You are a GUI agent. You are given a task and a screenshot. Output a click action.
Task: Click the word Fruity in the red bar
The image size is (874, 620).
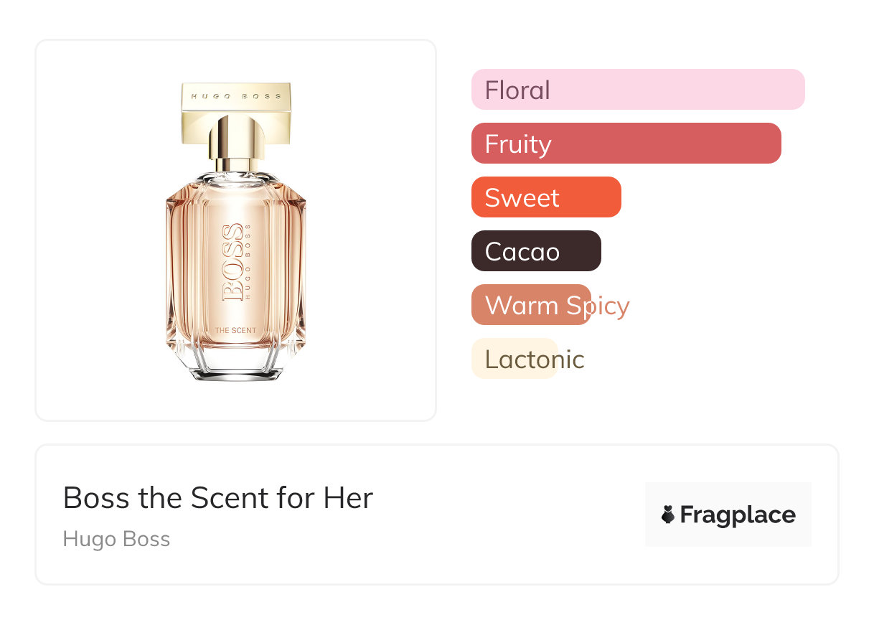[x=518, y=144]
